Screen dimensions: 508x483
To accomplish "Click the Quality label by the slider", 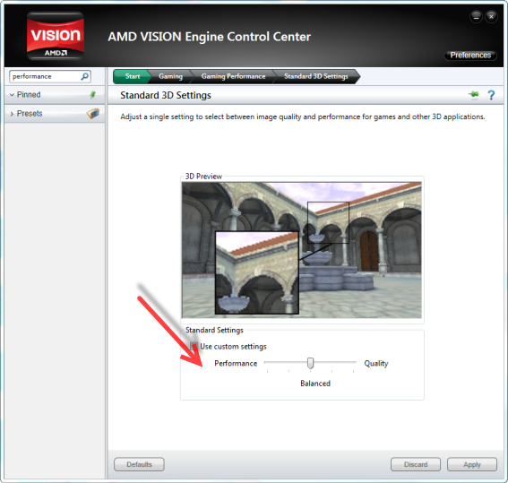I will 376,364.
